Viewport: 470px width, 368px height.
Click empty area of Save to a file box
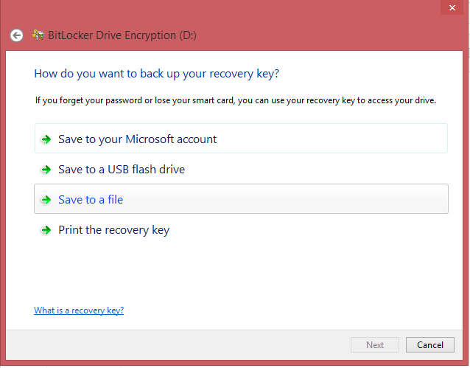(x=285, y=199)
